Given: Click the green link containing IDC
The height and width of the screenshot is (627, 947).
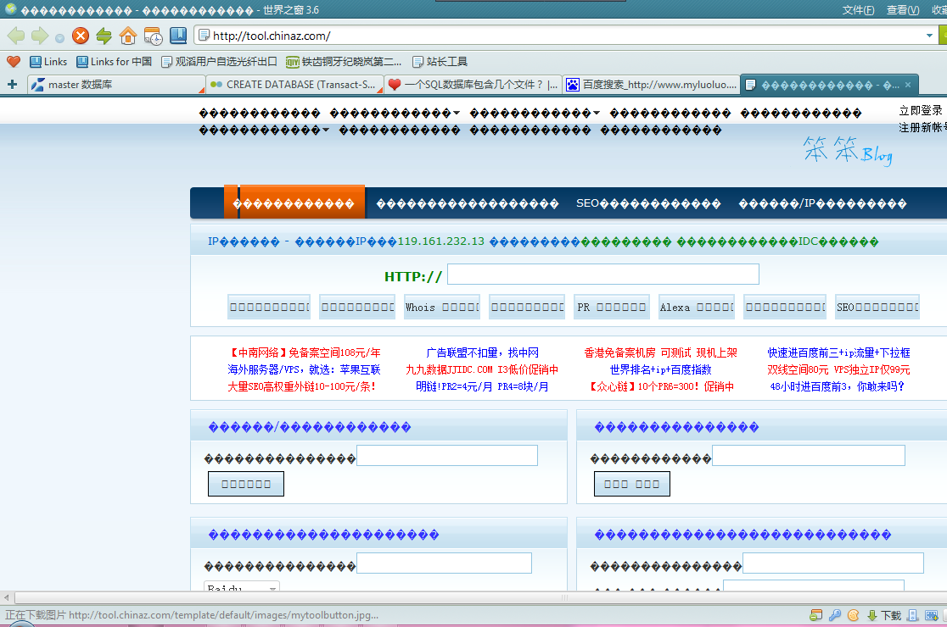Looking at the screenshot, I should [x=778, y=241].
